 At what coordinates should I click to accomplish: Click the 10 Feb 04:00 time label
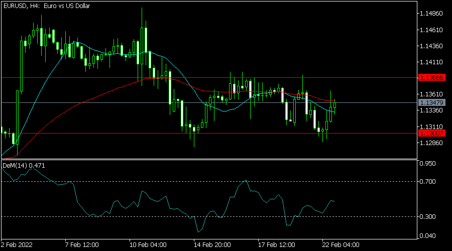[x=148, y=245]
